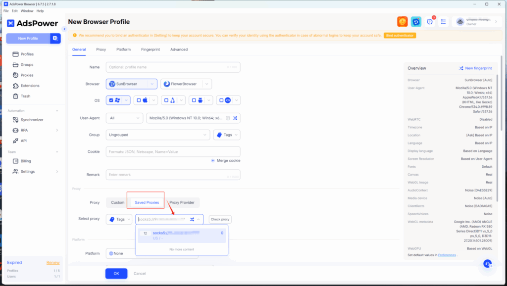Click the Cookie input field

(x=173, y=151)
